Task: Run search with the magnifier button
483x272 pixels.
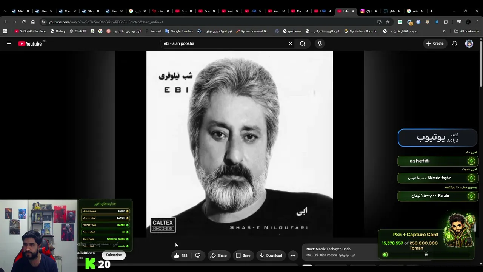Action: click(303, 43)
